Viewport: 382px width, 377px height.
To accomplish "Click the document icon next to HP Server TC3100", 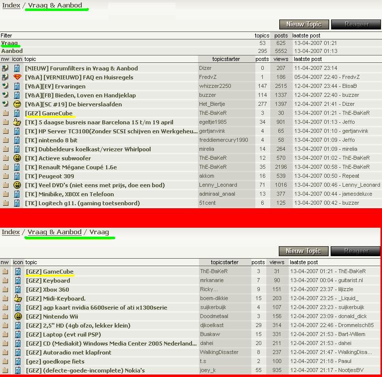I will (x=17, y=131).
